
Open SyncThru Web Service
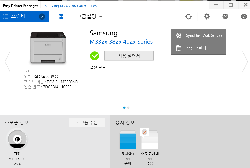(x=198, y=35)
